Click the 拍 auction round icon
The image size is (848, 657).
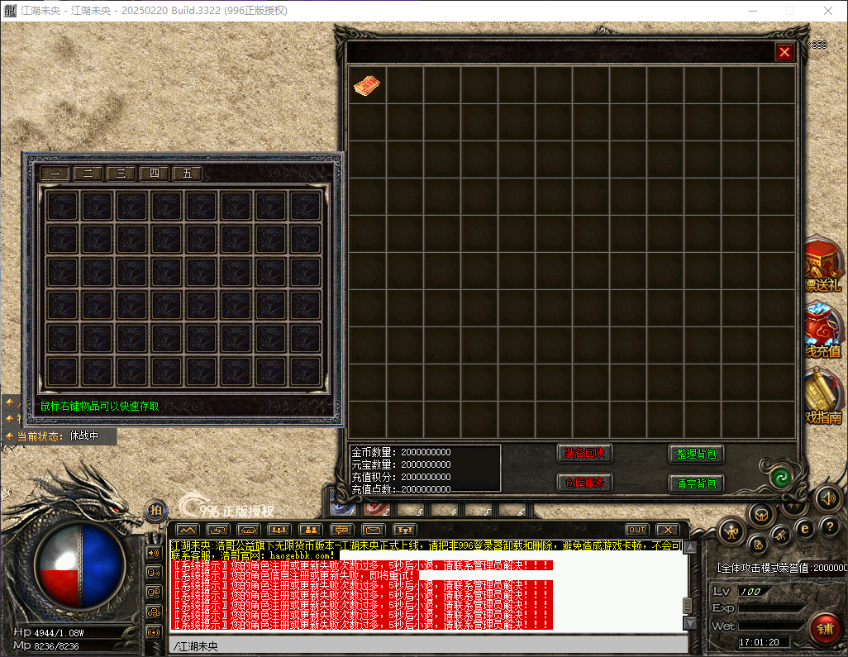[155, 510]
